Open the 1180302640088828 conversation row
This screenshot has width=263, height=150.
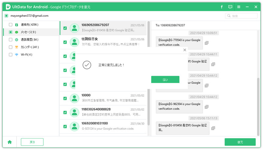pyautogui.click(x=103, y=113)
